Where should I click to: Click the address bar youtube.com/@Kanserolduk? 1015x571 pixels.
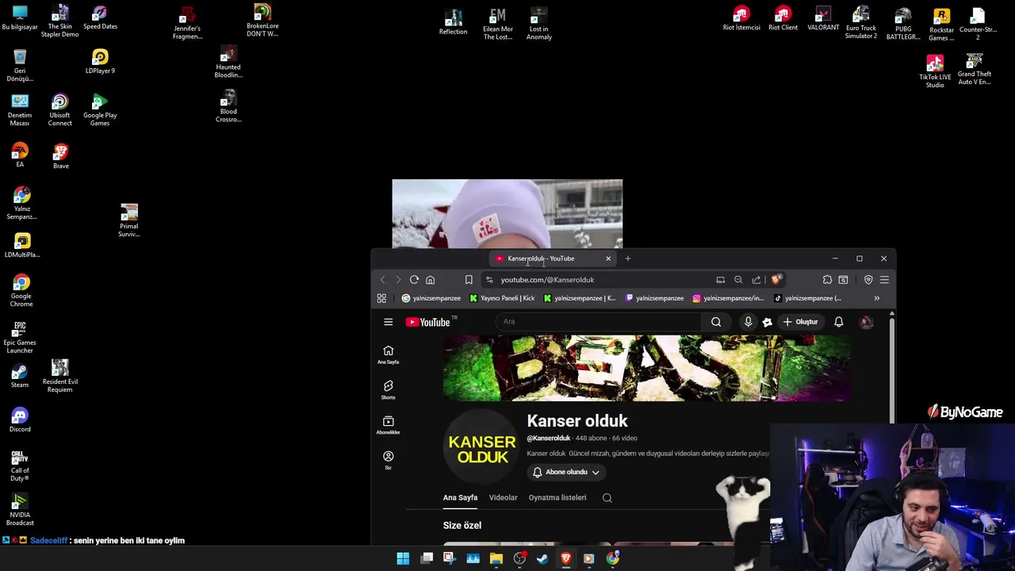(x=547, y=280)
